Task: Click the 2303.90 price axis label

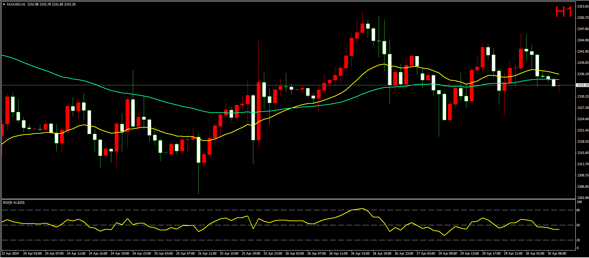Action: tap(583, 198)
